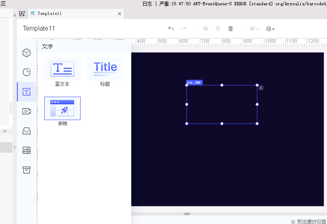Open the inbox tray components category

pyautogui.click(x=27, y=131)
